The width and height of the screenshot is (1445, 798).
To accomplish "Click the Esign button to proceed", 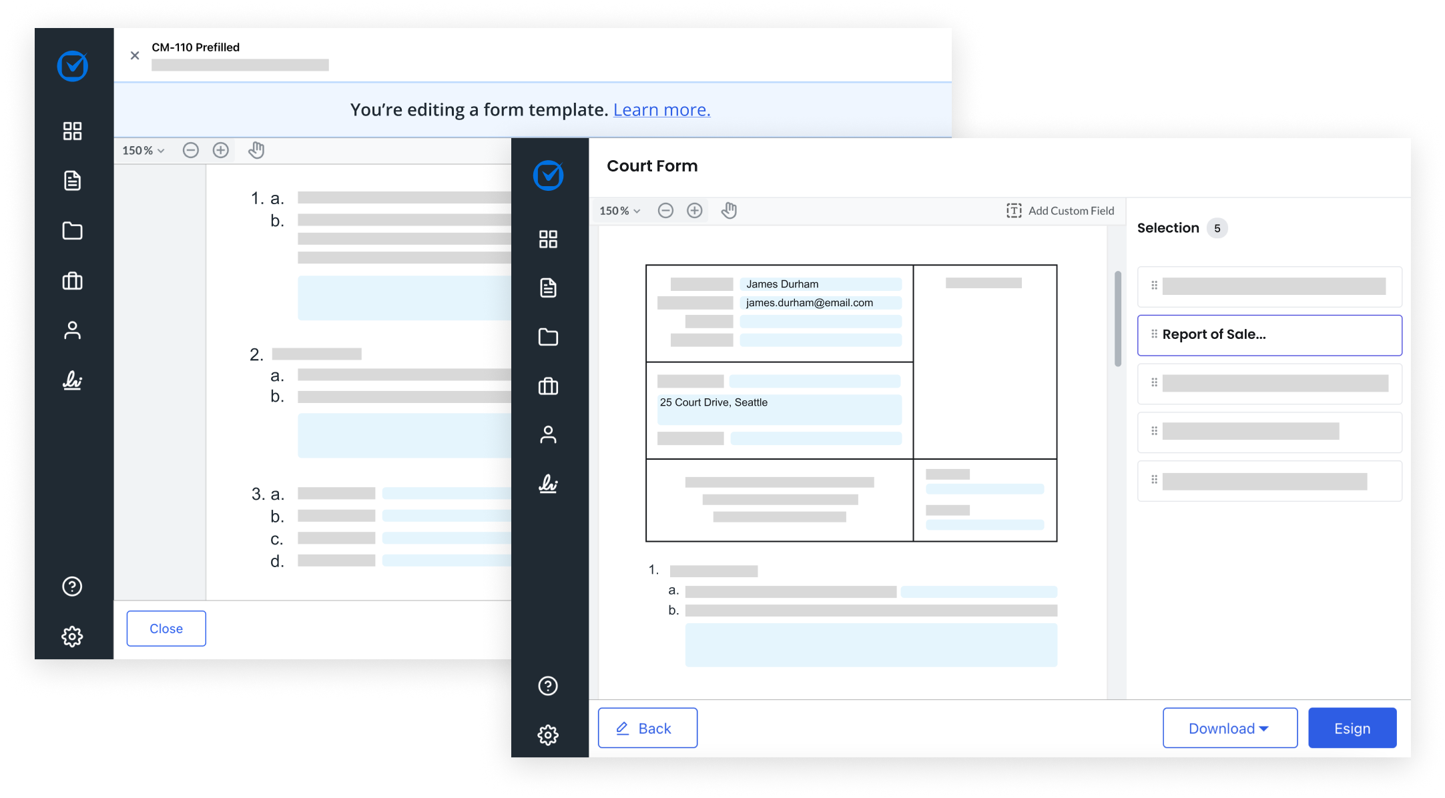I will (1353, 728).
